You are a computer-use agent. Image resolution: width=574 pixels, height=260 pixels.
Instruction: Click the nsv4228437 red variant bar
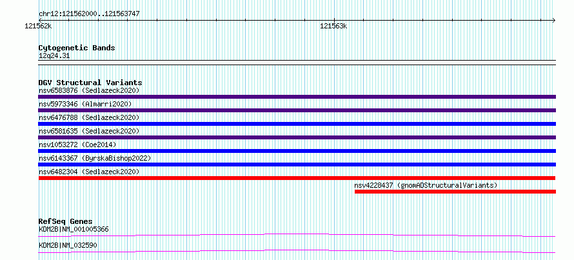[455, 192]
